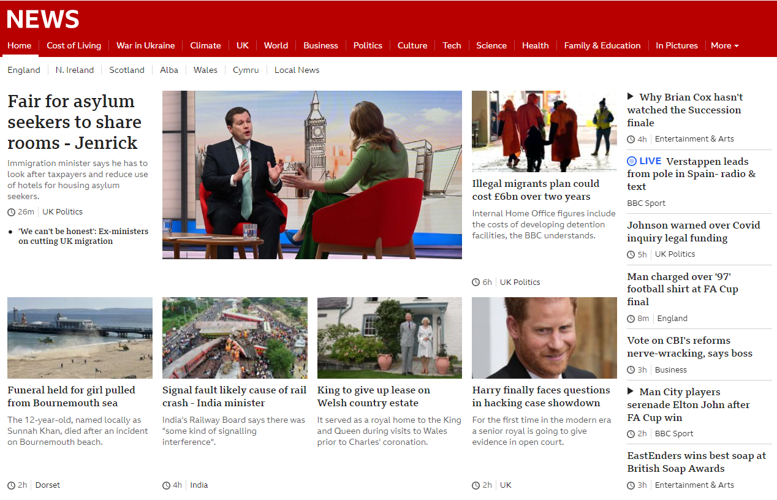This screenshot has height=500, width=777.
Task: Click clock icon beside 8m England timestamp
Action: coord(631,319)
